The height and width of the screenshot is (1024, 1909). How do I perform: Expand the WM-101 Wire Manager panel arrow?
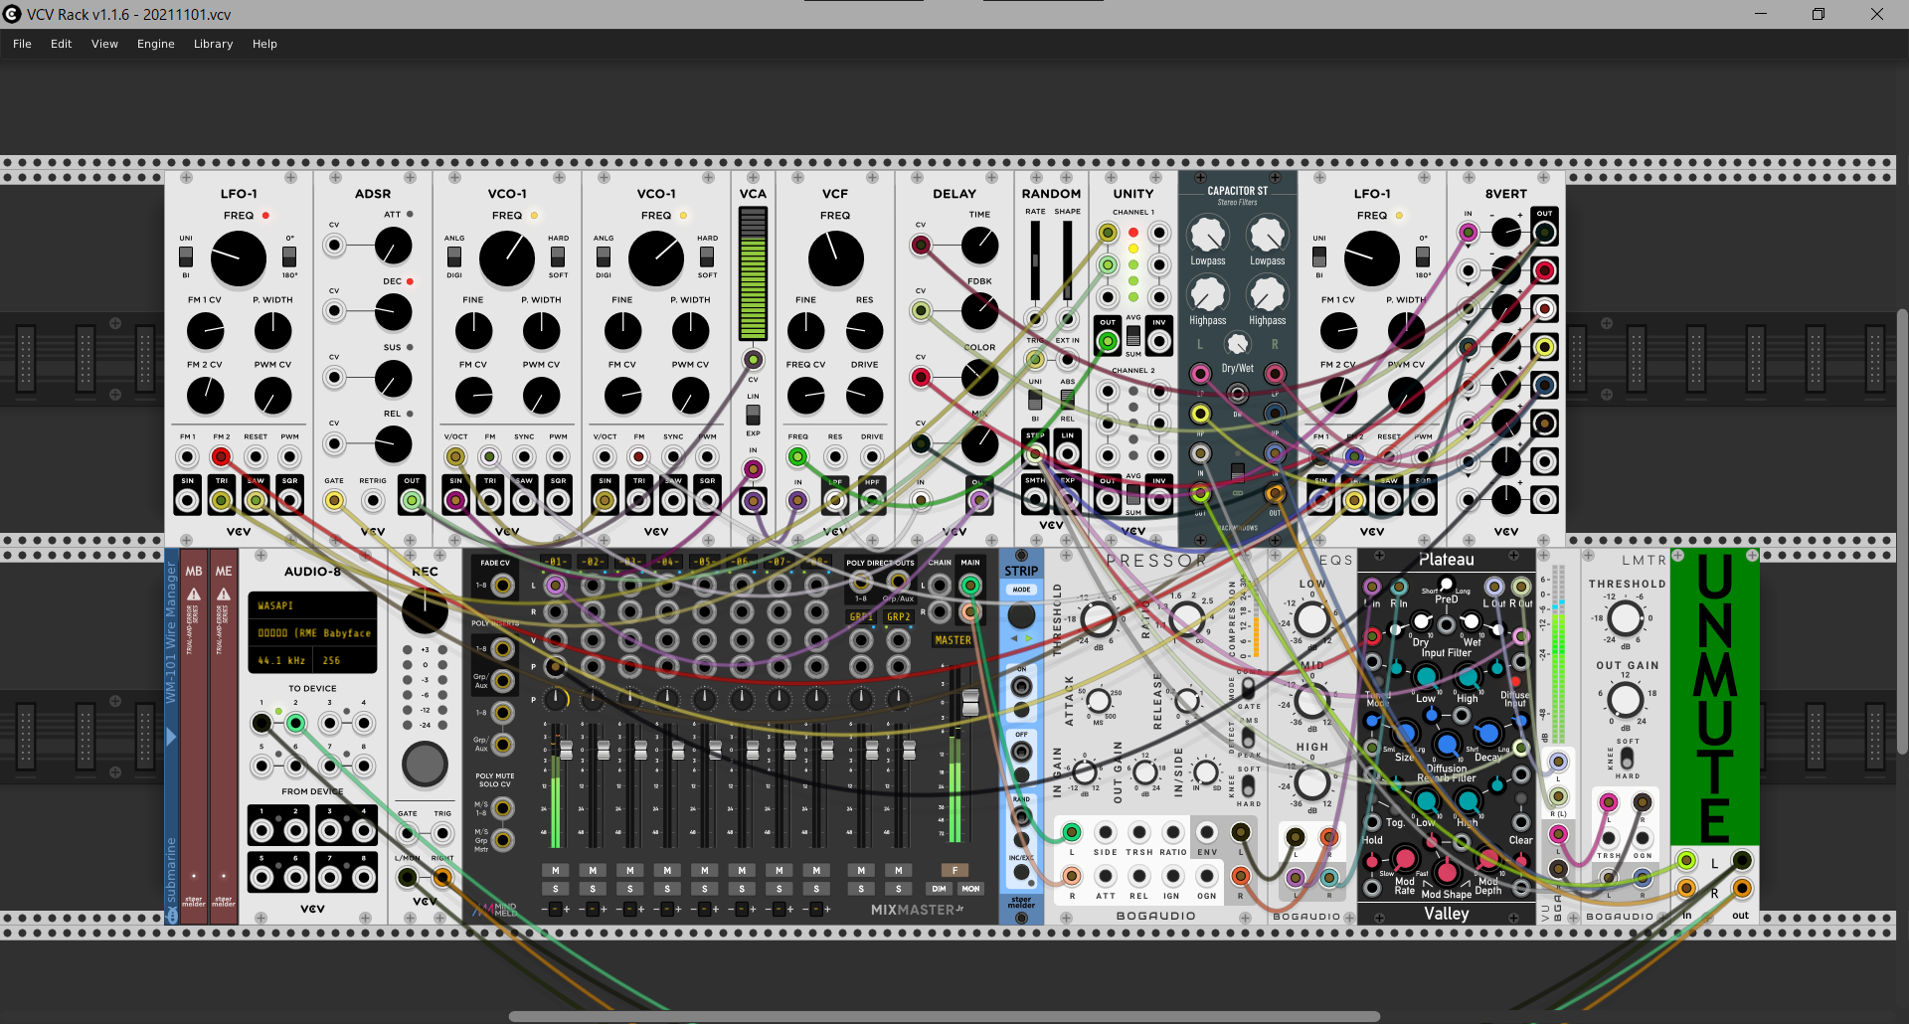171,737
